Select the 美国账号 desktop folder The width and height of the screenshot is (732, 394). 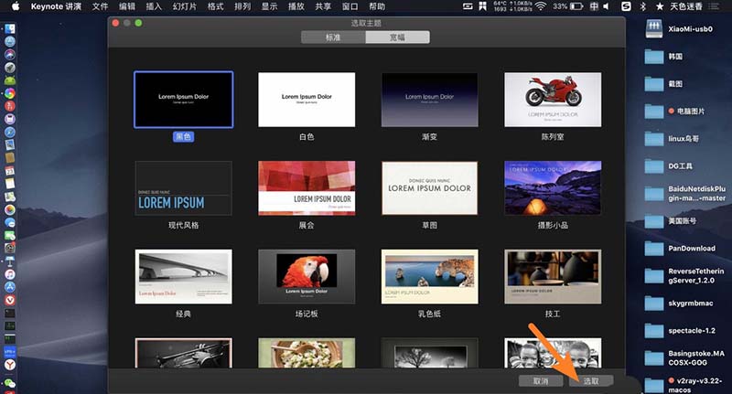pos(654,221)
